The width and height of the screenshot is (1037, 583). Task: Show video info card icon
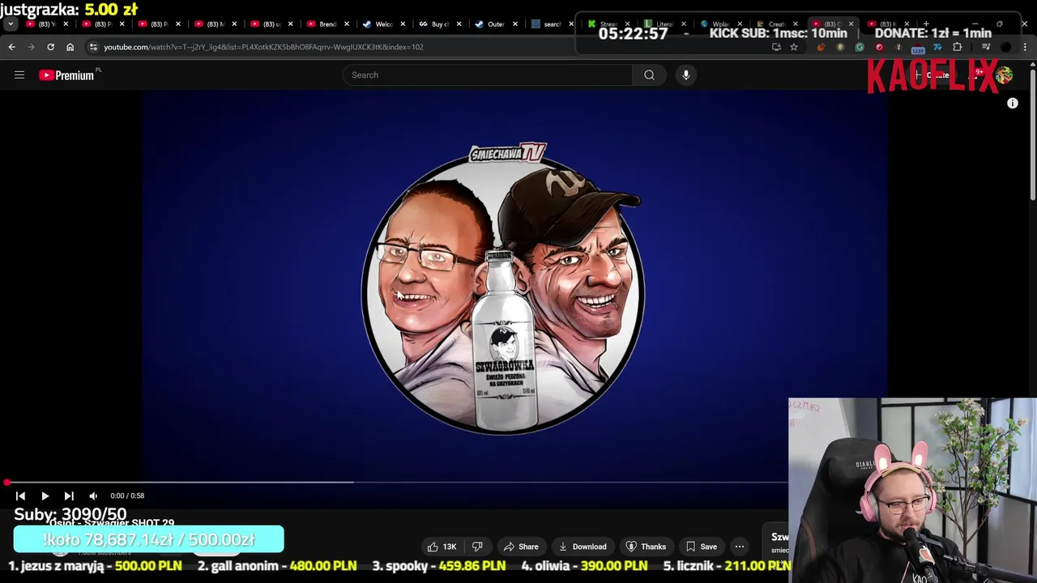tap(1013, 104)
